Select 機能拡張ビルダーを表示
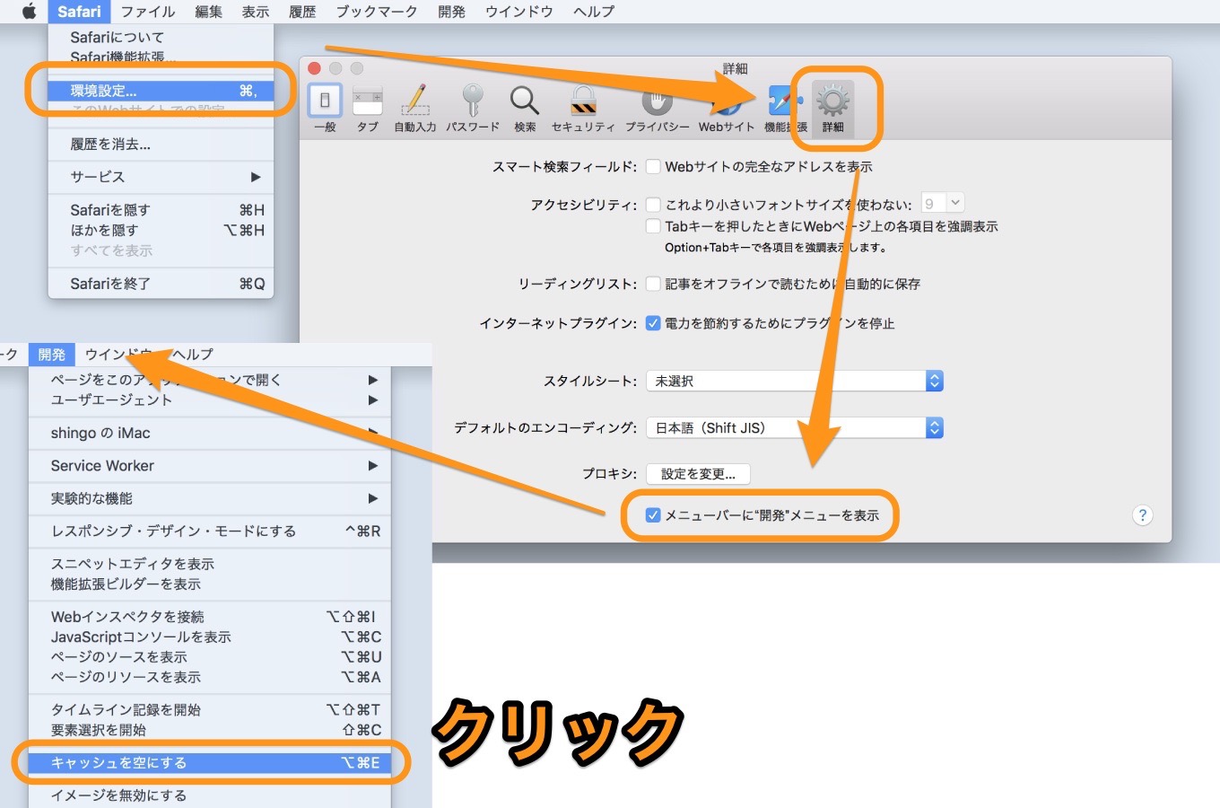1220x808 pixels. [x=210, y=584]
